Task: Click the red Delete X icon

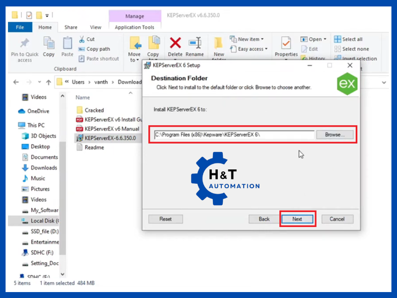Action: pyautogui.click(x=175, y=43)
